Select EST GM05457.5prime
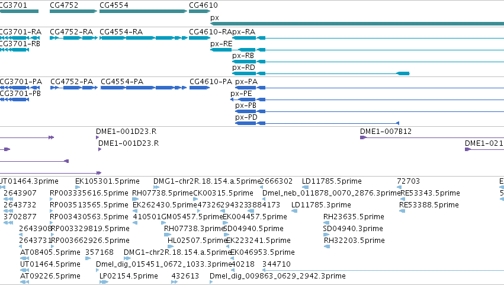 click(192, 217)
